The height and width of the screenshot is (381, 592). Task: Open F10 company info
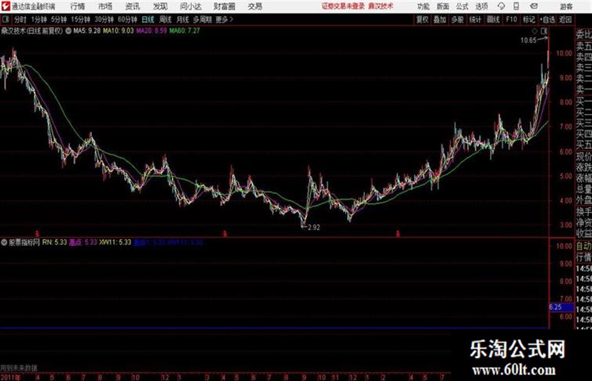point(511,19)
